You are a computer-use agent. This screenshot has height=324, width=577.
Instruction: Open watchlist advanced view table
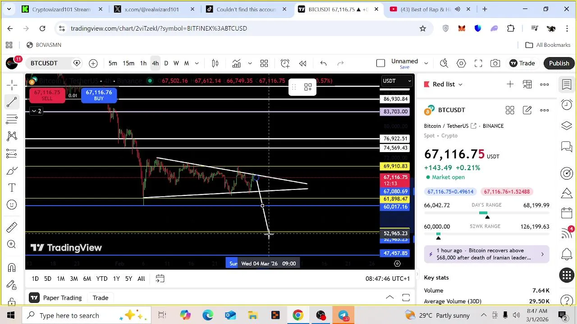click(527, 84)
